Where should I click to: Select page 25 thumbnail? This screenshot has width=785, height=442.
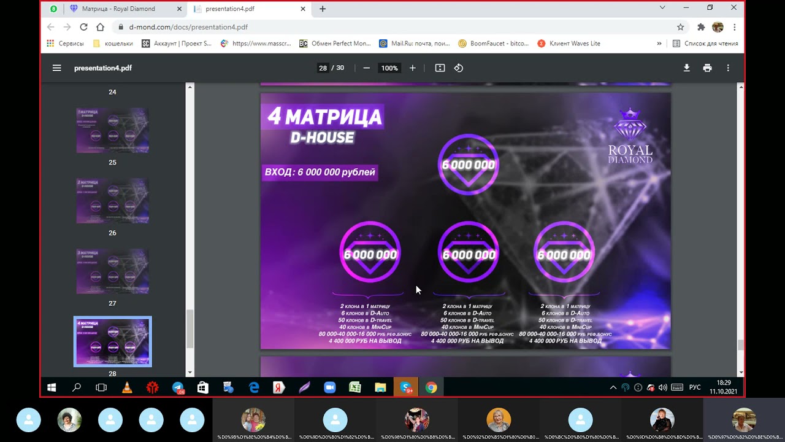(112, 130)
